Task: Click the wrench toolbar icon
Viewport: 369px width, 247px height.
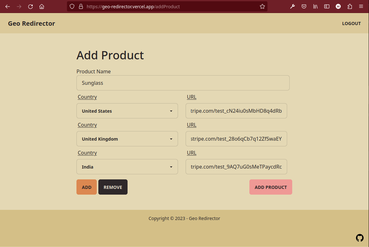Action: [292, 6]
